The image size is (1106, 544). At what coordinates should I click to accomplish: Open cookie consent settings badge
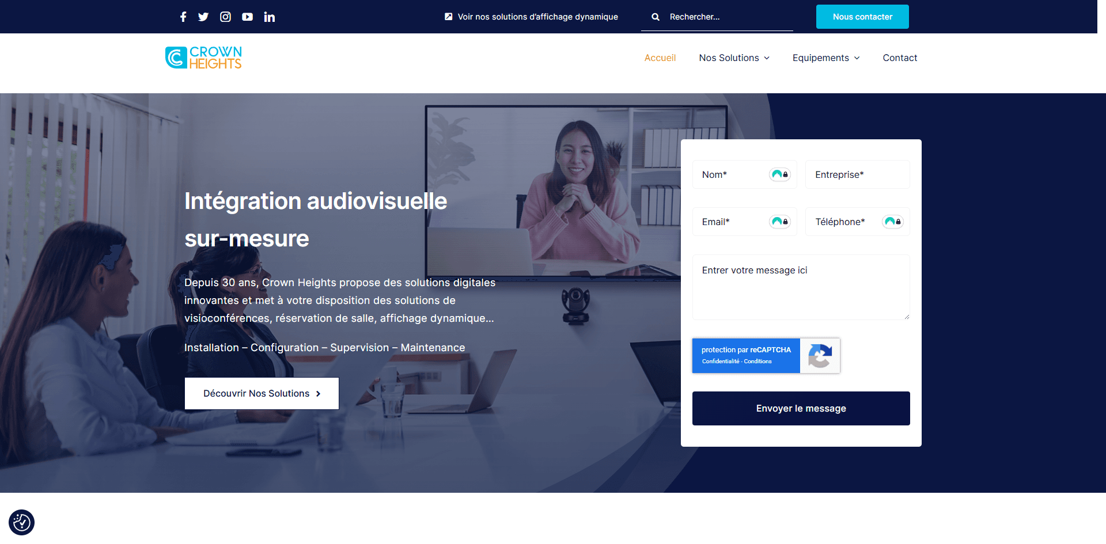(21, 522)
